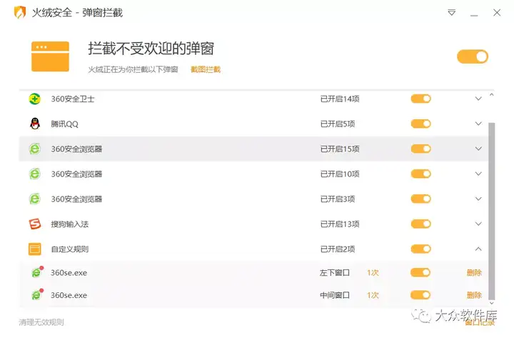Click the Huorong shield logo icon

tap(20, 12)
